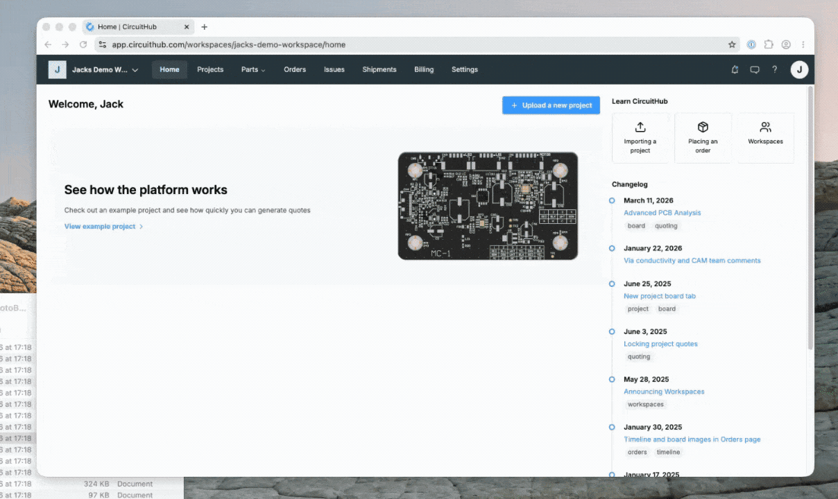Open the Orders tab
Image resolution: width=838 pixels, height=499 pixels.
click(x=295, y=69)
